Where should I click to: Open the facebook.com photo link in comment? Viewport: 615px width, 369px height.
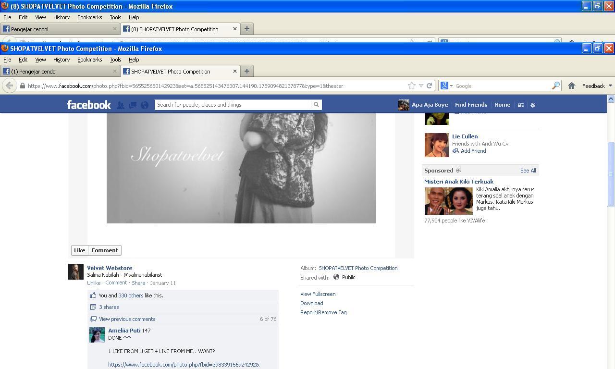pyautogui.click(x=184, y=365)
